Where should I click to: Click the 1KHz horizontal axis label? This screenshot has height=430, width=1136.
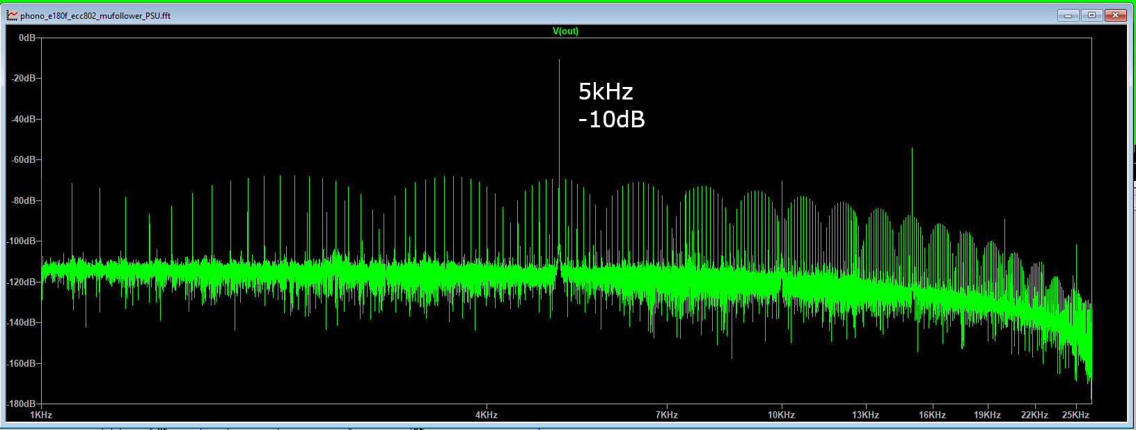coord(41,415)
